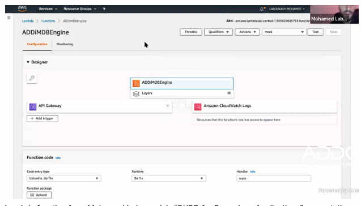Click the orange Lambda function icon
The height and width of the screenshot is (206, 361).
tap(136, 83)
